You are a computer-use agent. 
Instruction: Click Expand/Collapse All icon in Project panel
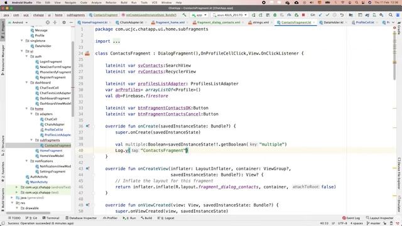pyautogui.click(x=55, y=23)
